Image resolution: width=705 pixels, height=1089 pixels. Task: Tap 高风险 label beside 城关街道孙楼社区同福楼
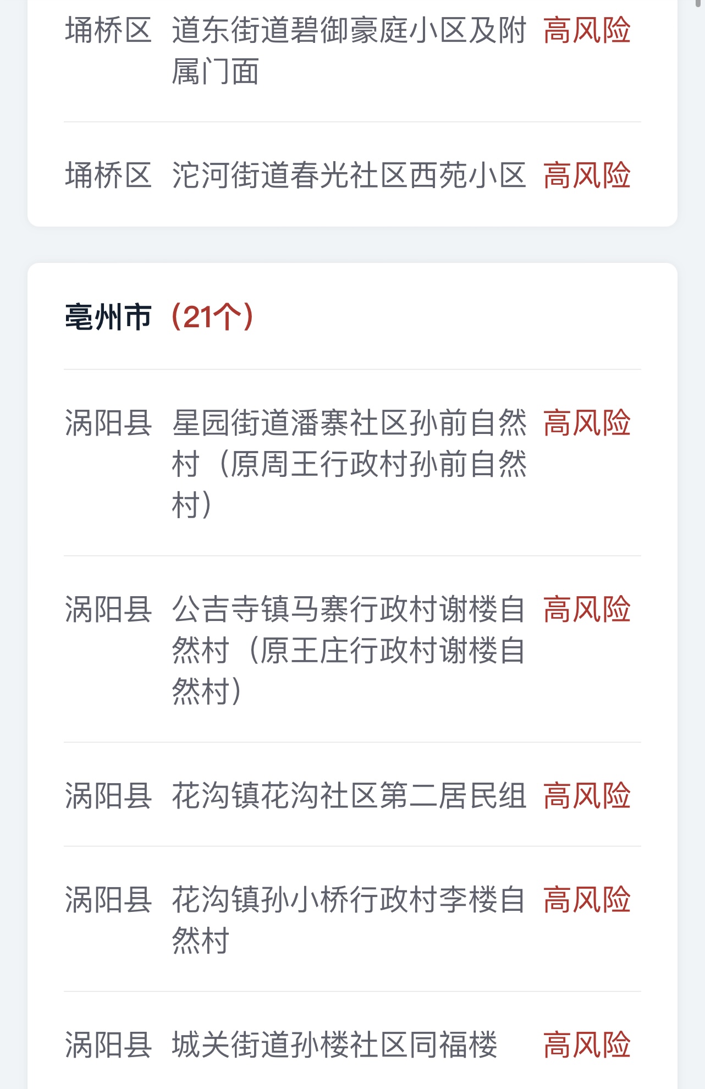(587, 1044)
